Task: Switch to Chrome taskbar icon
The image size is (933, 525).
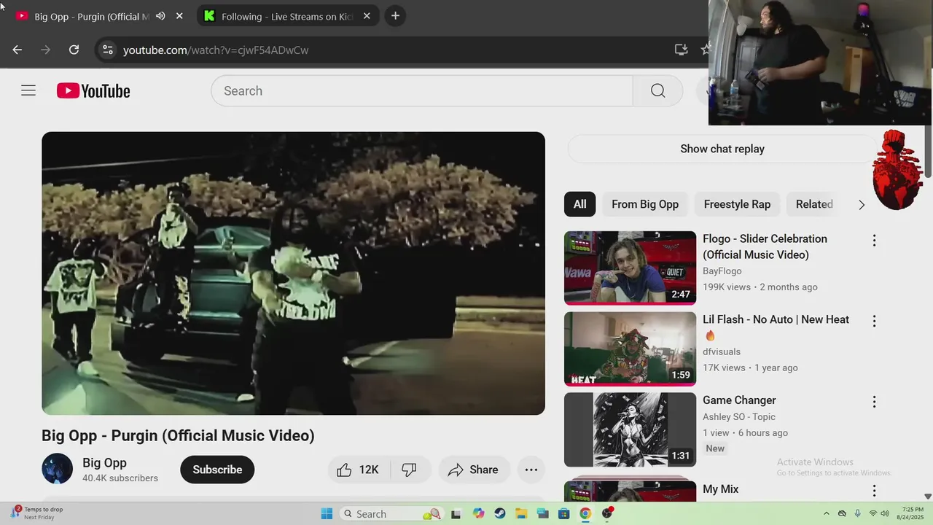Action: pyautogui.click(x=585, y=513)
